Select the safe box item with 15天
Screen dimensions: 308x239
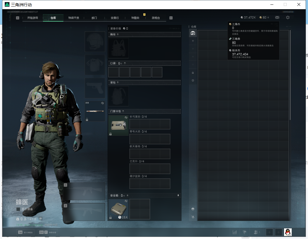(118, 209)
